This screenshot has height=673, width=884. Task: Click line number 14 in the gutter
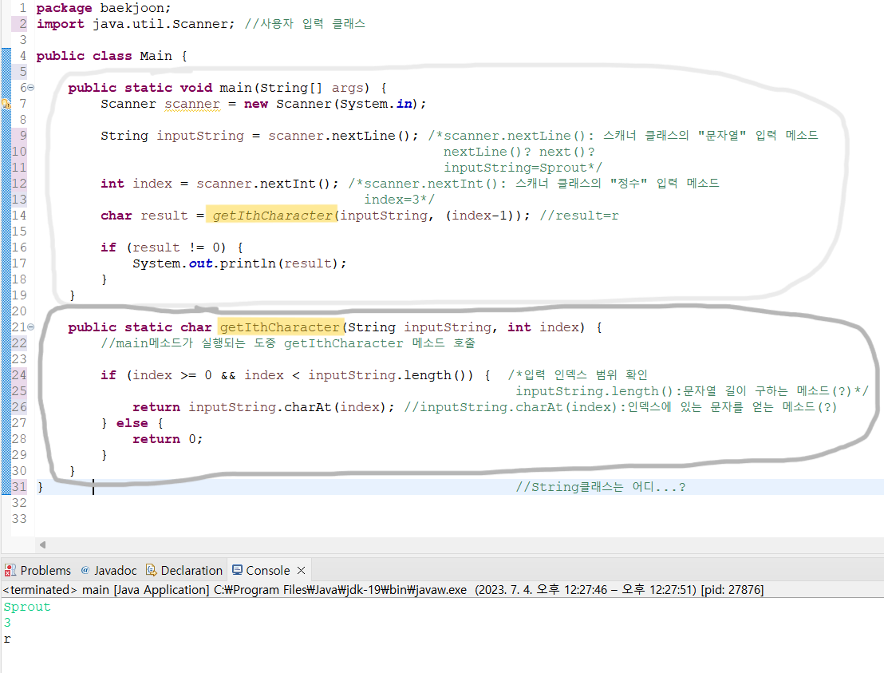tap(19, 216)
